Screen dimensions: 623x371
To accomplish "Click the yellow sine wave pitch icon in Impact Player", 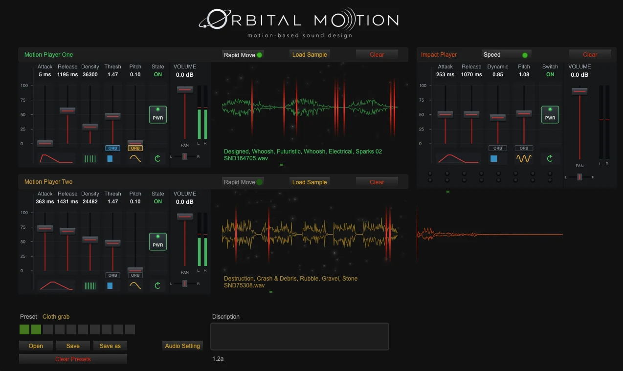I will pyautogui.click(x=524, y=158).
